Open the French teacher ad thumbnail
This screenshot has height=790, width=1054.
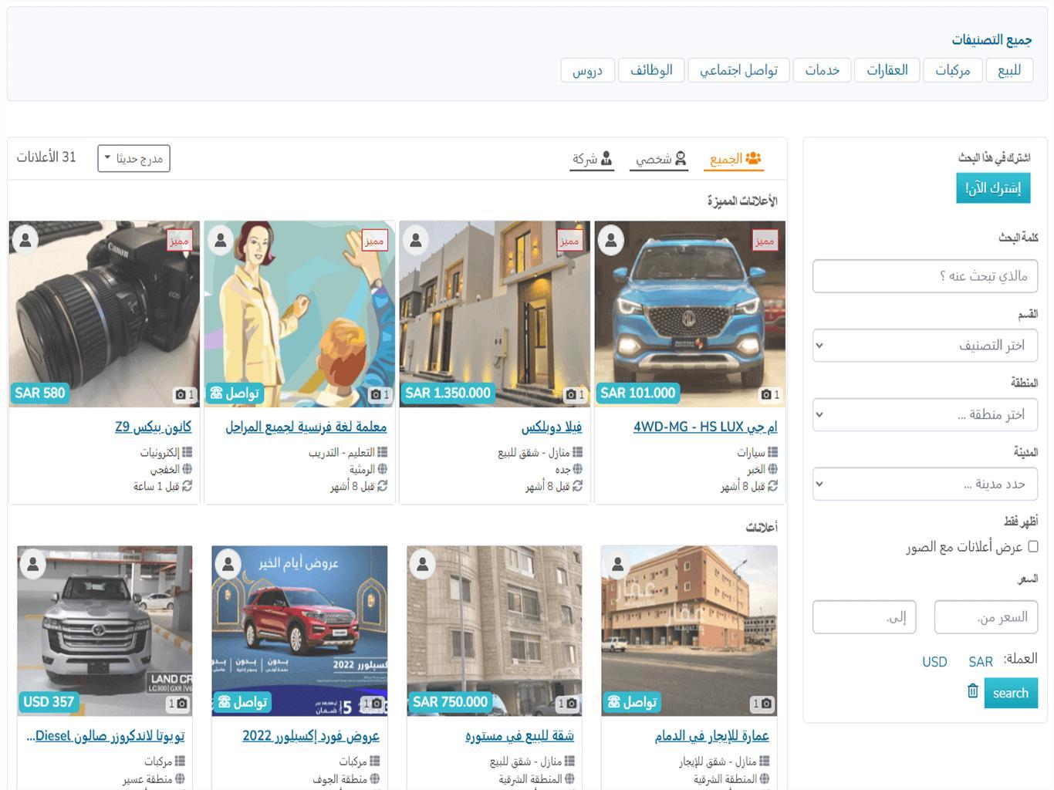[299, 314]
